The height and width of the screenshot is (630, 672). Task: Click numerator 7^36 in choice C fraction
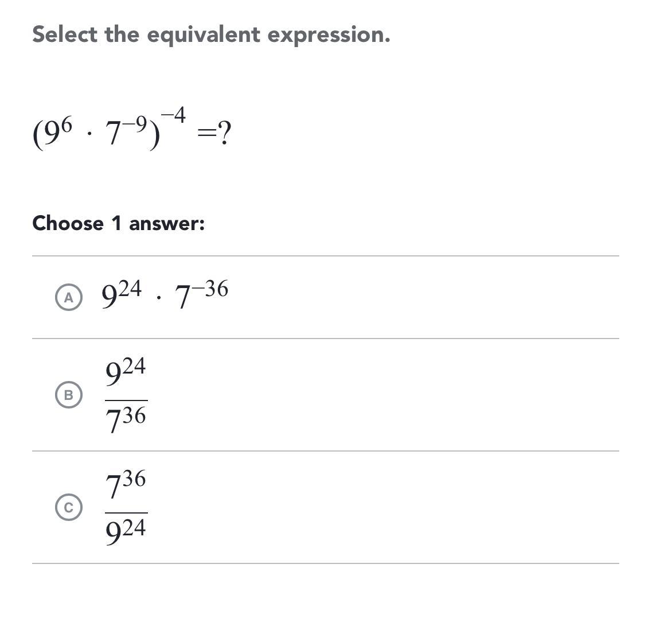(x=126, y=484)
